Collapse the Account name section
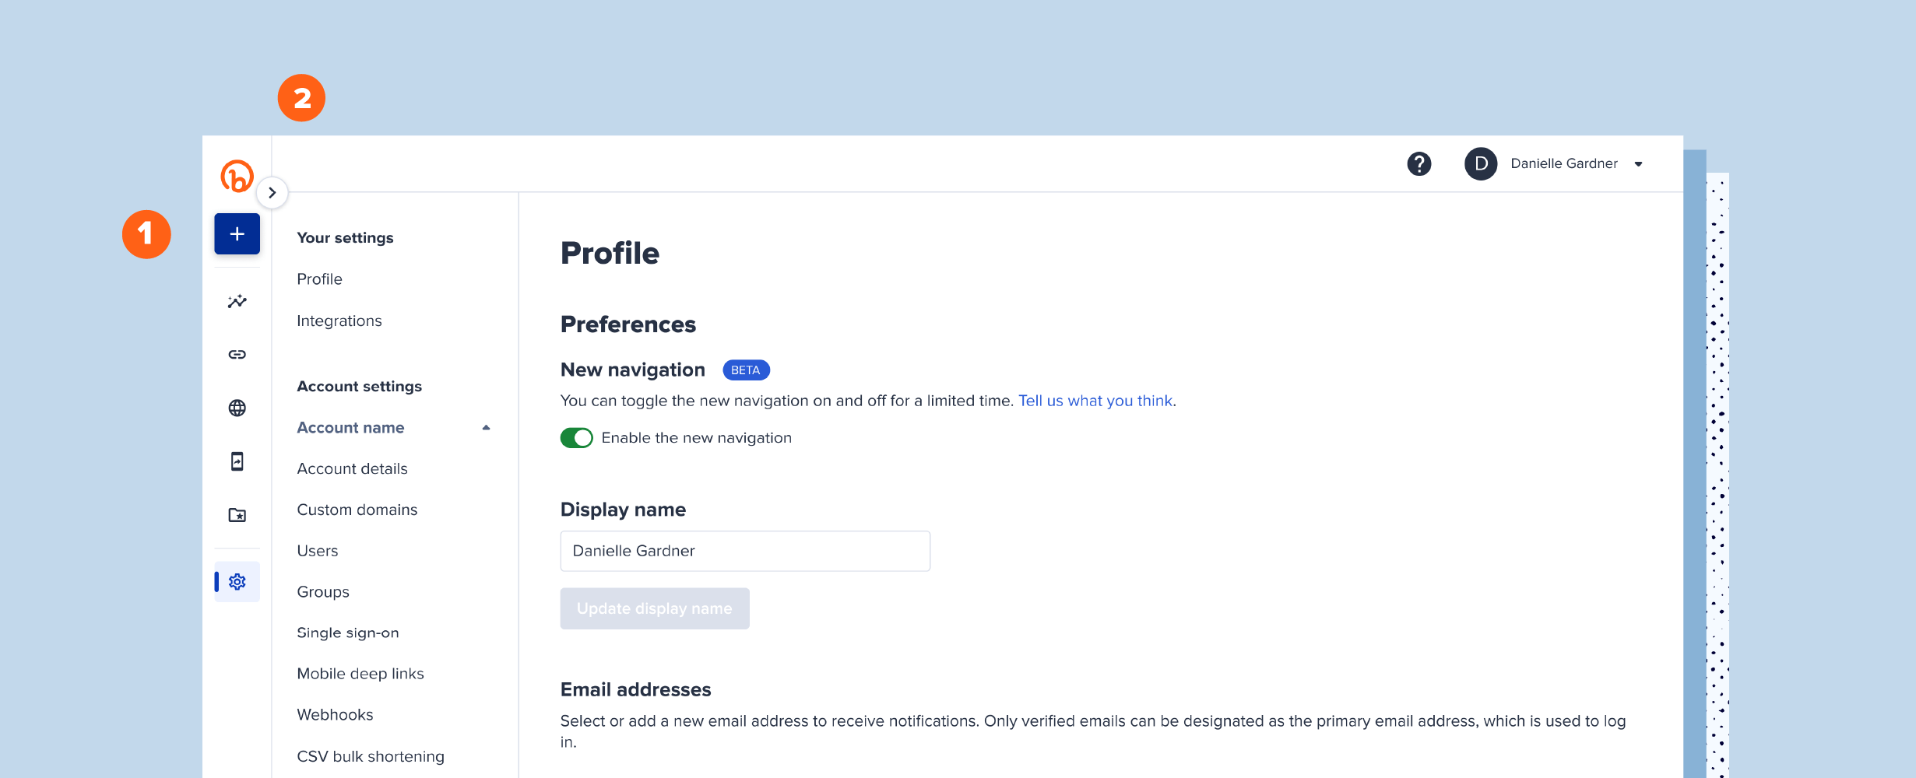Viewport: 1916px width, 778px height. point(486,428)
